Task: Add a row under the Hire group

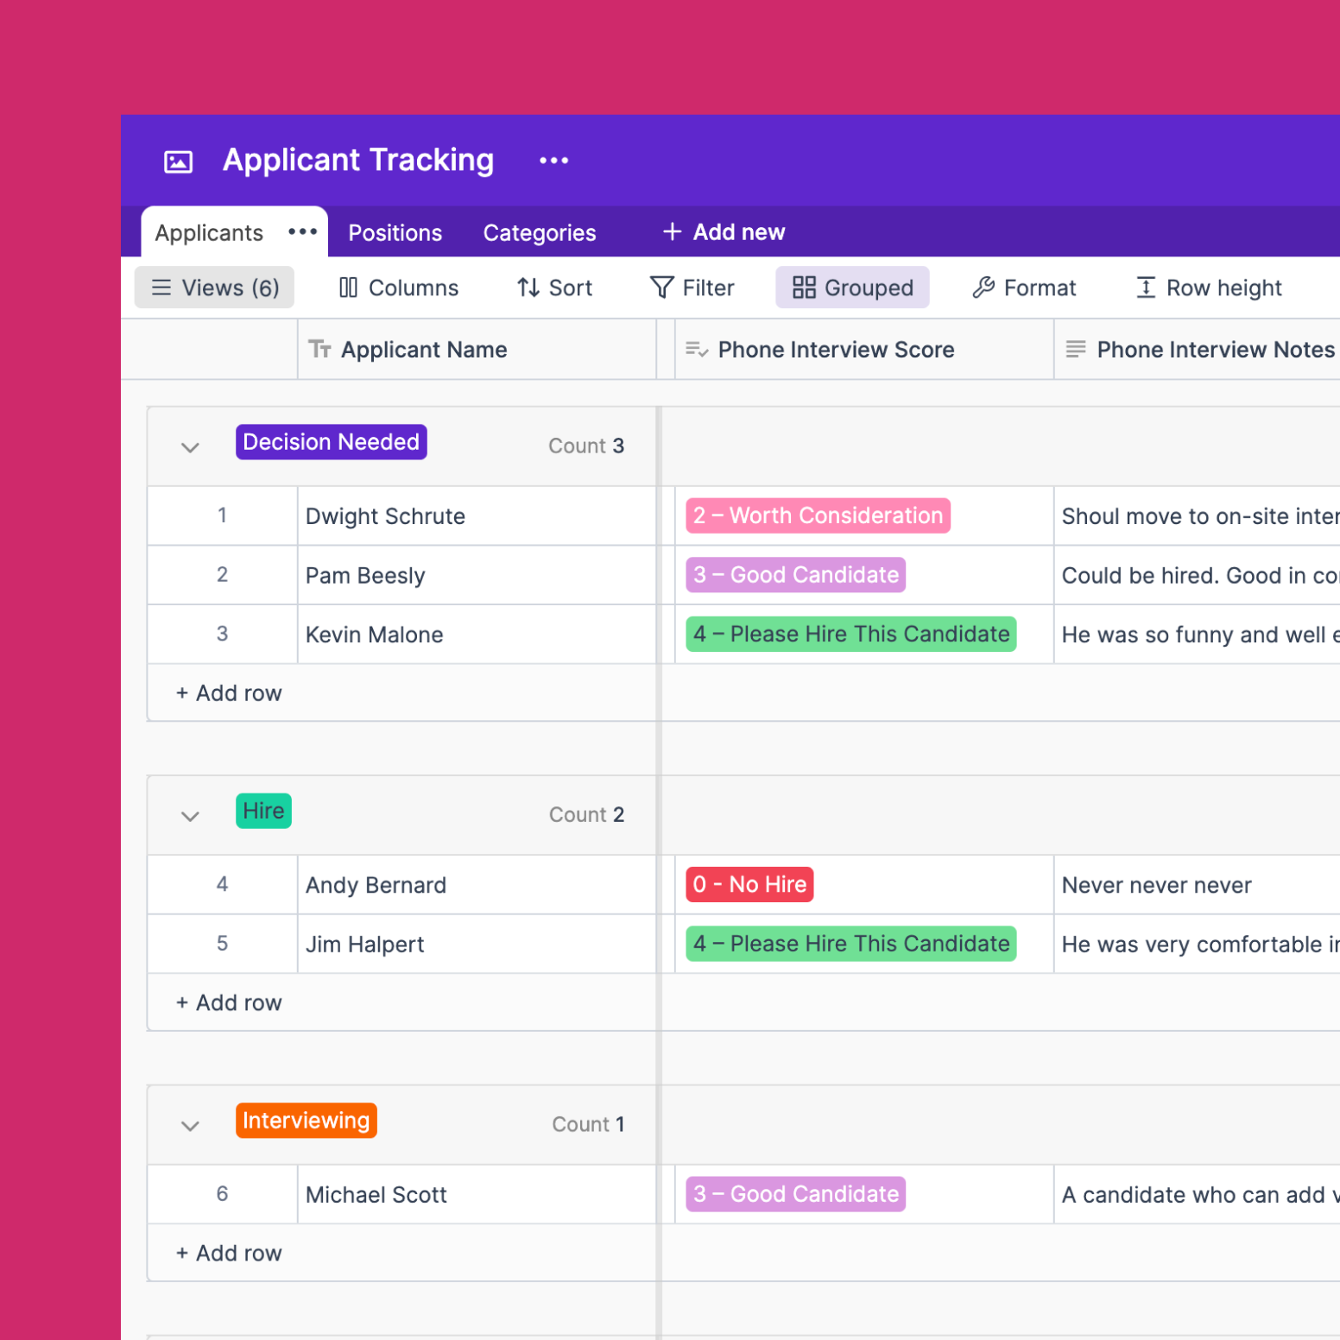Action: [228, 1002]
